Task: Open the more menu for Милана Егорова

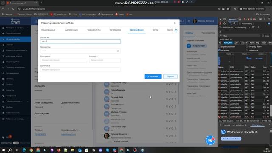Action: click(175, 114)
